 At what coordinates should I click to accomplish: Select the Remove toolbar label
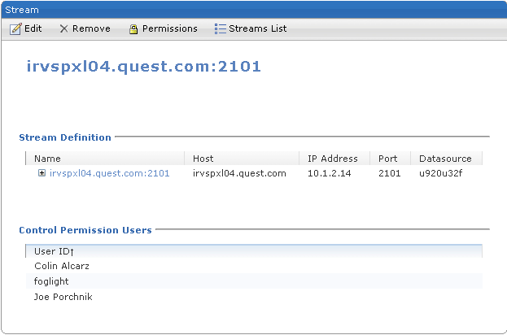(x=91, y=28)
